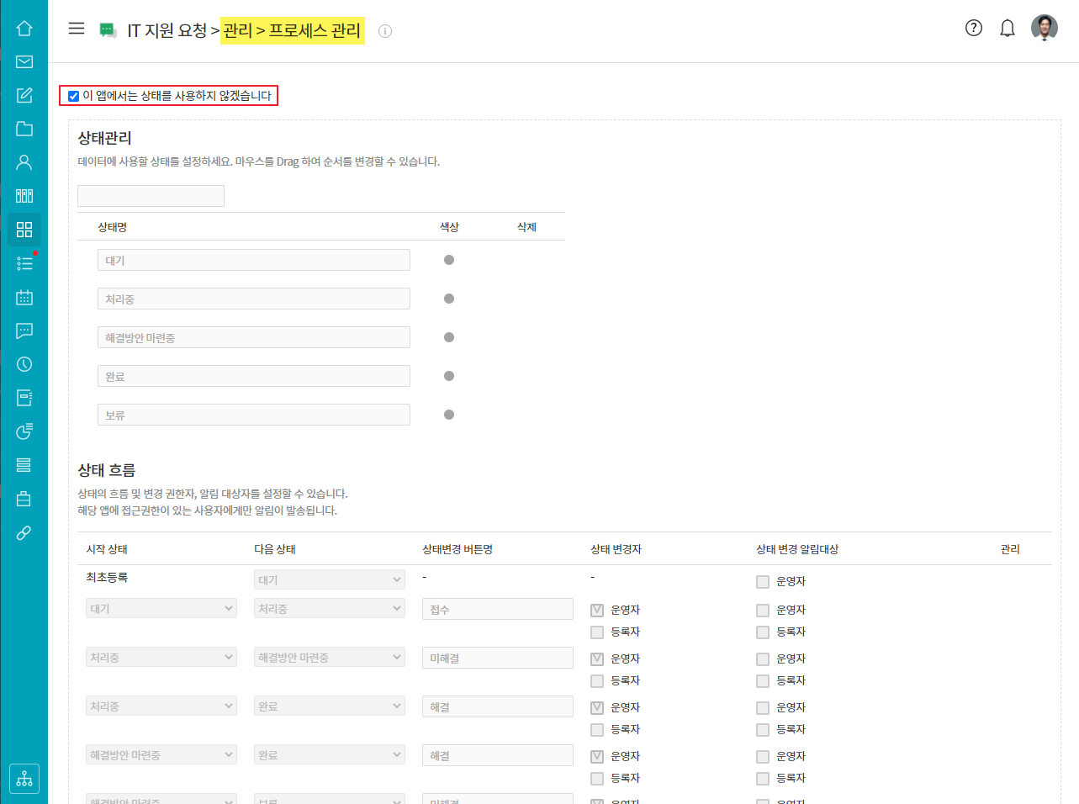Screen dimensions: 1079x804
Task: Click the chat message bubble icon
Action: 24,331
